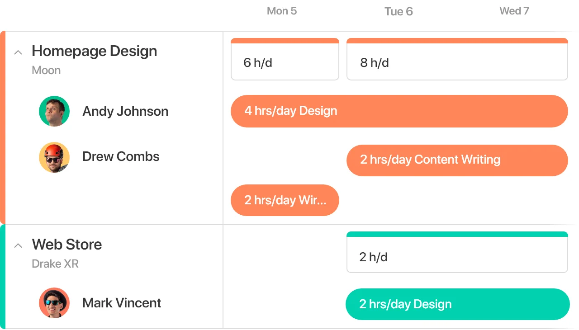Click the Mark Vincent name label
This screenshot has width=579, height=330.
[122, 303]
